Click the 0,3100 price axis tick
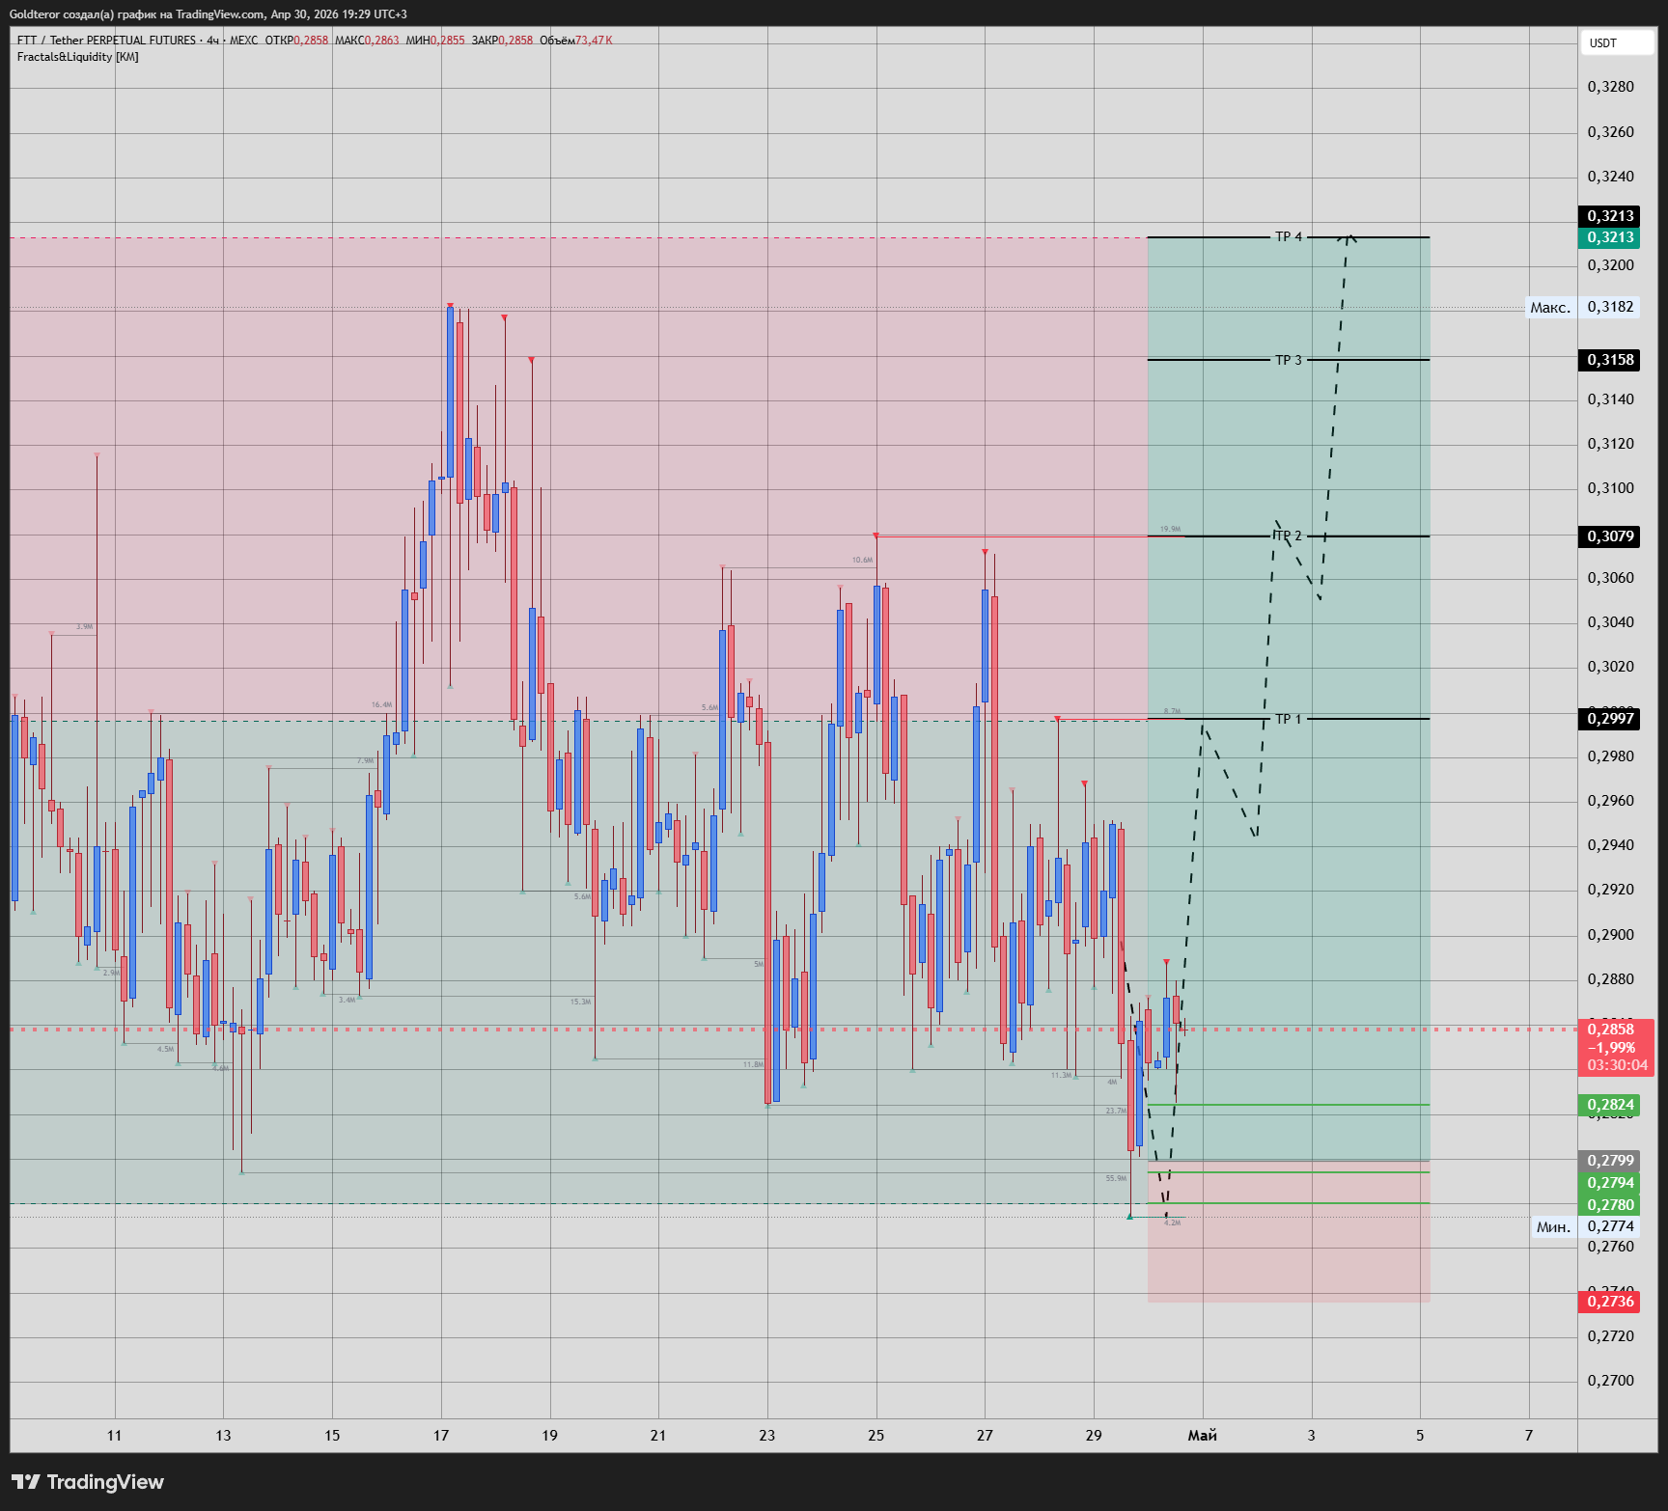Screen dimensions: 1668x1511 [1611, 488]
